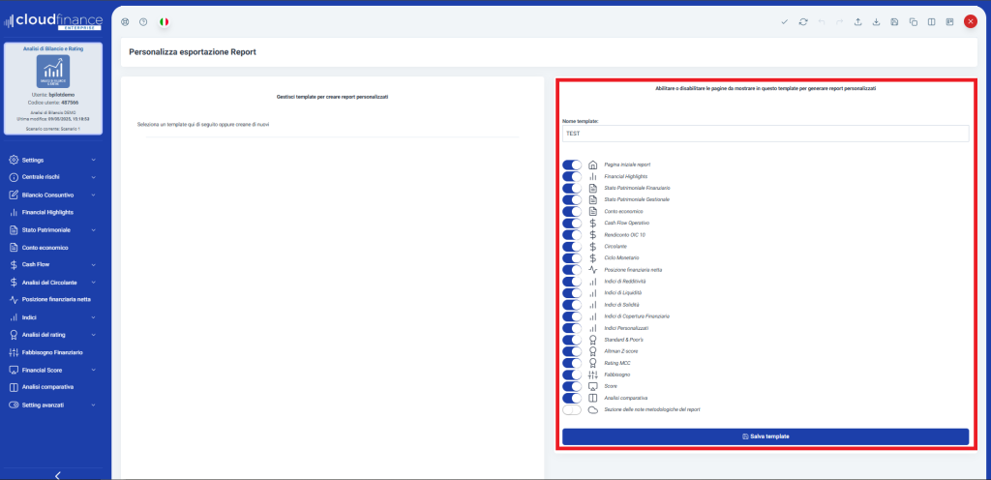
Task: Click the monitor icon beside Financial Score
Action: 14,370
